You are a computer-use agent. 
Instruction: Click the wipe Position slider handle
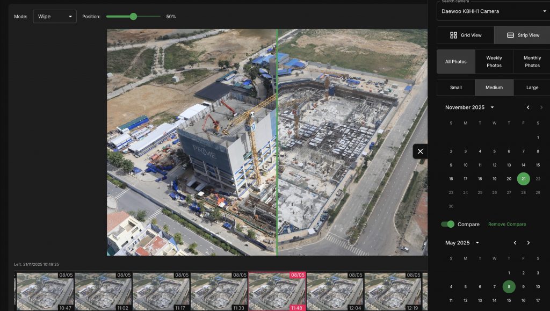(133, 17)
